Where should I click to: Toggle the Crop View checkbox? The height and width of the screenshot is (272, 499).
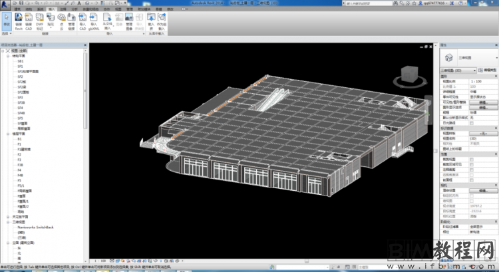point(472,160)
